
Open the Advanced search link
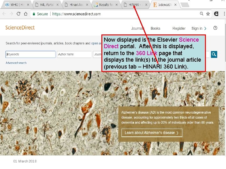16,63
